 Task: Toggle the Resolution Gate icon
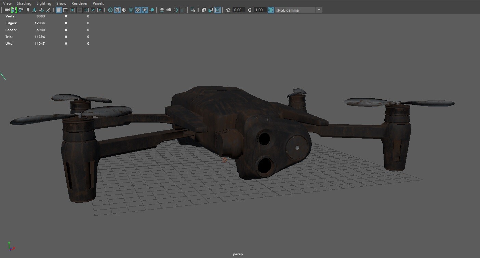coord(72,10)
